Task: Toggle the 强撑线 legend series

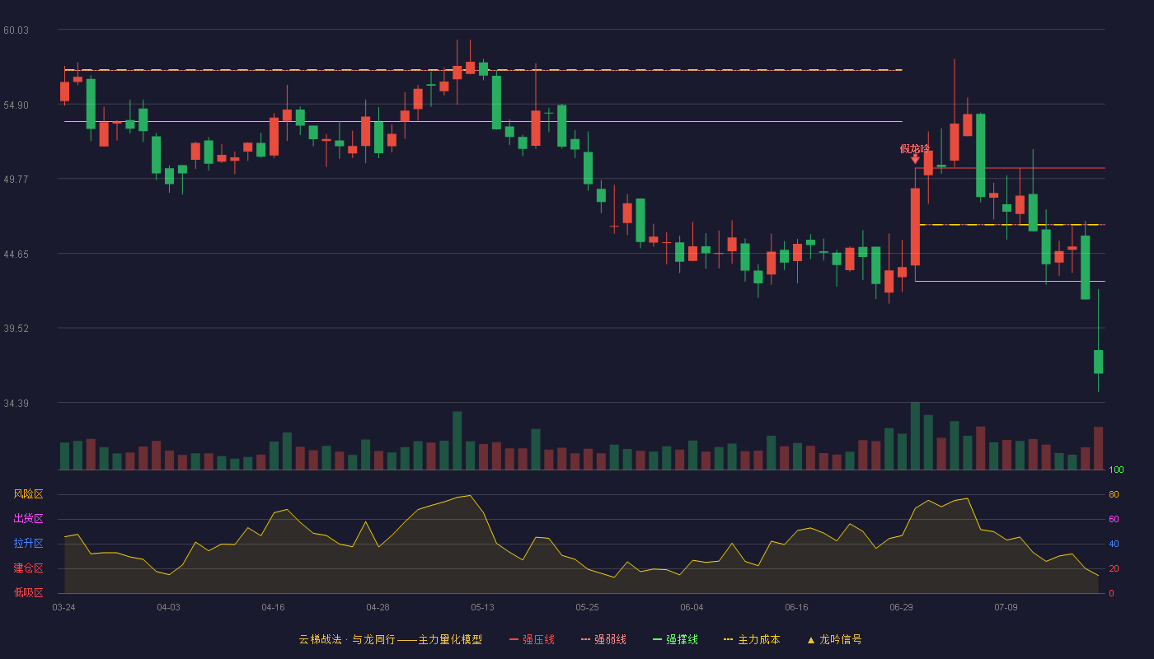Action: click(x=675, y=639)
